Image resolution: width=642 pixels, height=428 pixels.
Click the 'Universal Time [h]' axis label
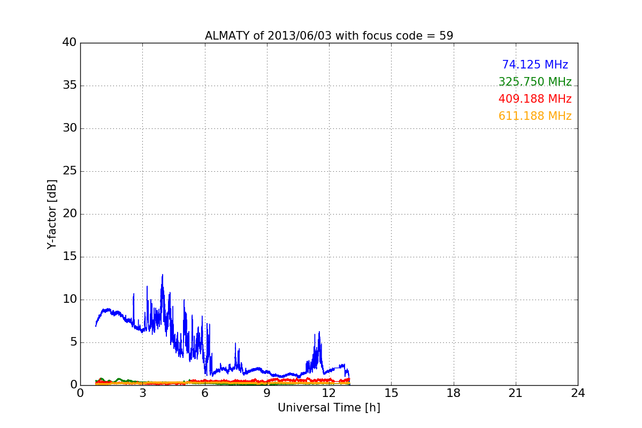tap(329, 408)
